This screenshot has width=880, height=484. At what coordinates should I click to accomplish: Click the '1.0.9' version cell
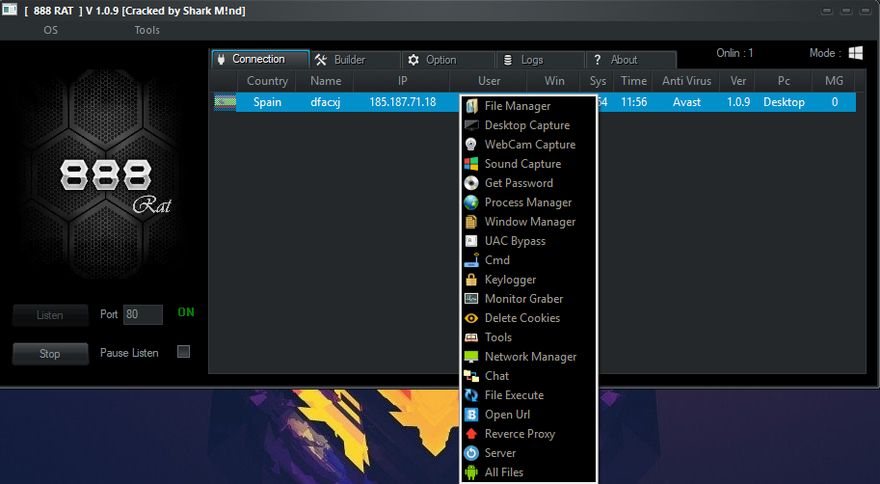tap(738, 102)
